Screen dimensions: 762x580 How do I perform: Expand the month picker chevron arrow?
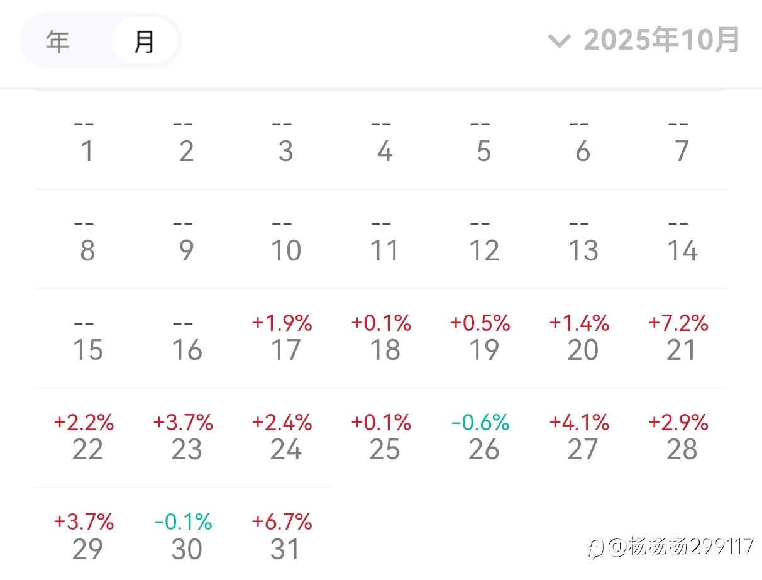pos(559,42)
